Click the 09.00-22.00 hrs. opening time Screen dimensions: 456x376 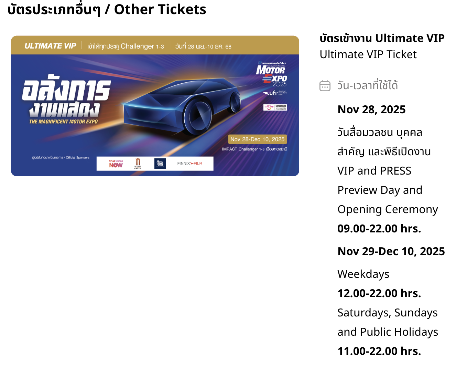pos(379,229)
